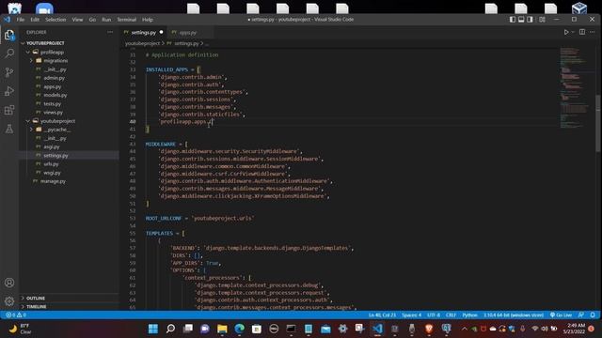Change UTF-8 encoding in status bar

coord(434,315)
